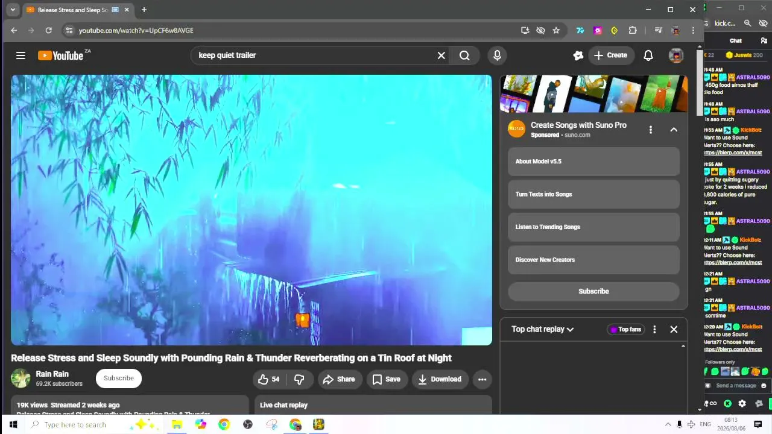
Task: Open Top chat replay three-dot menu
Action: point(654,330)
